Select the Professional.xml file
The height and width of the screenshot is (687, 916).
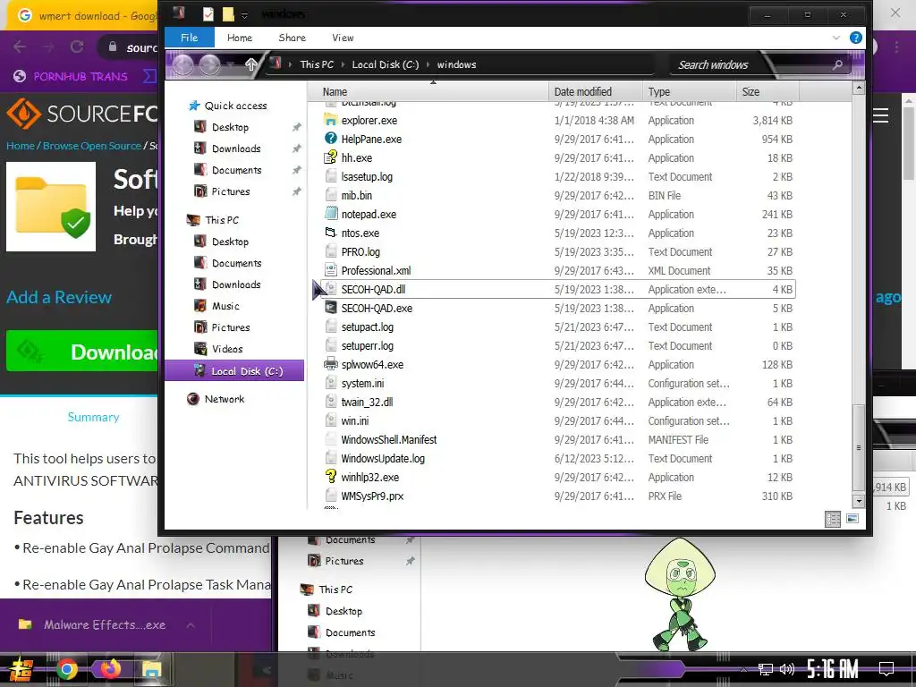click(376, 270)
